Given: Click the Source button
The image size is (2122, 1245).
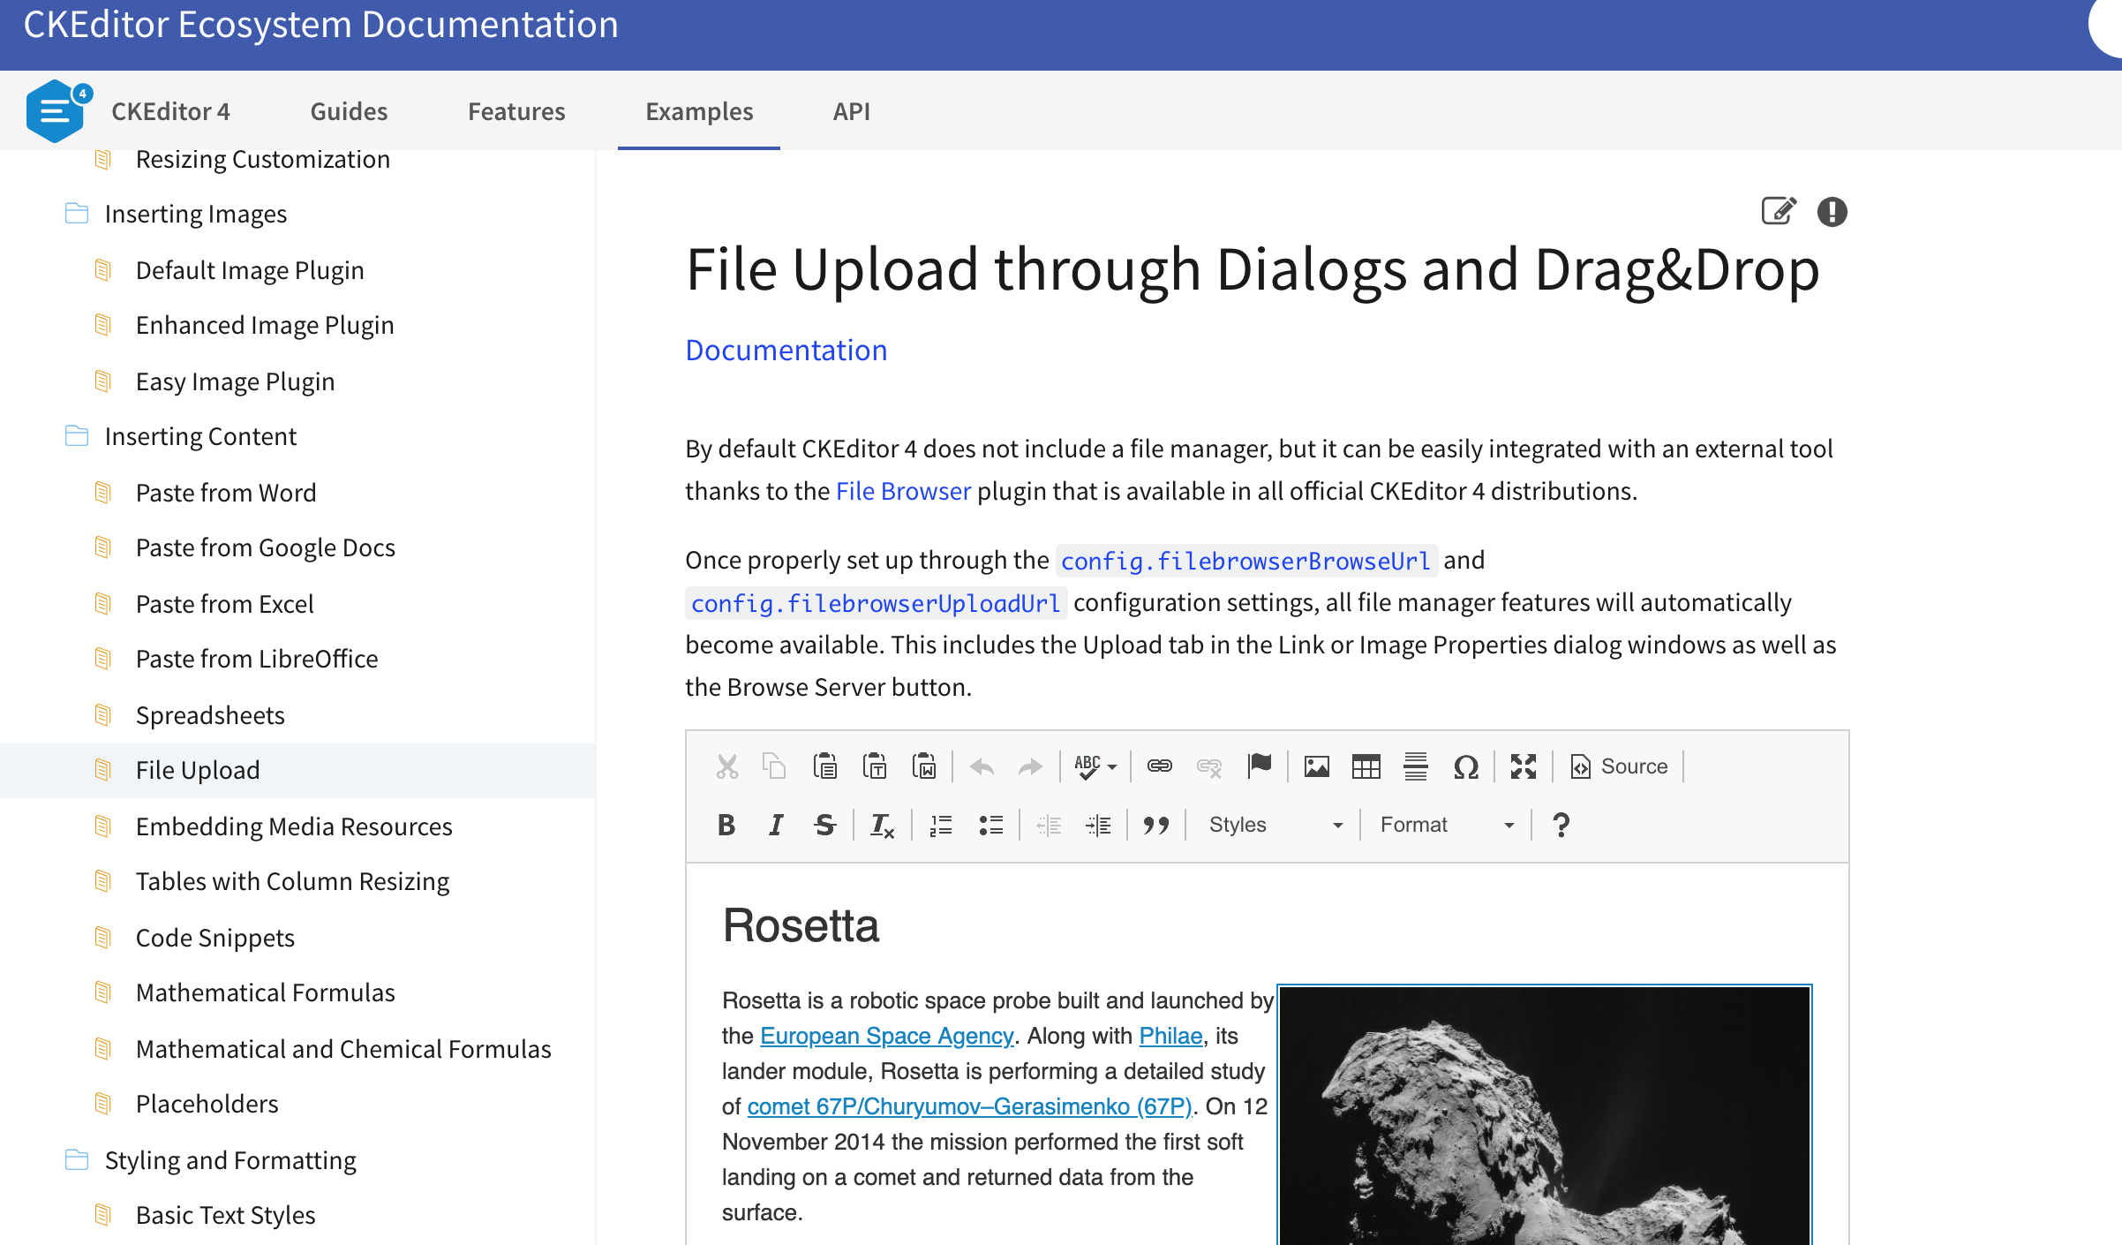Looking at the screenshot, I should coord(1619,766).
